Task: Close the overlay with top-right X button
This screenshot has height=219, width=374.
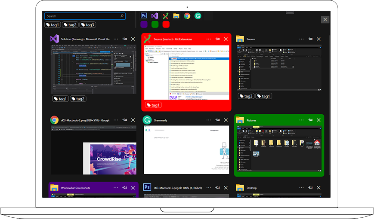Action: [325, 19]
